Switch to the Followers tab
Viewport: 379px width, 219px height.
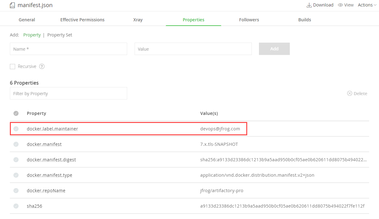pos(249,19)
